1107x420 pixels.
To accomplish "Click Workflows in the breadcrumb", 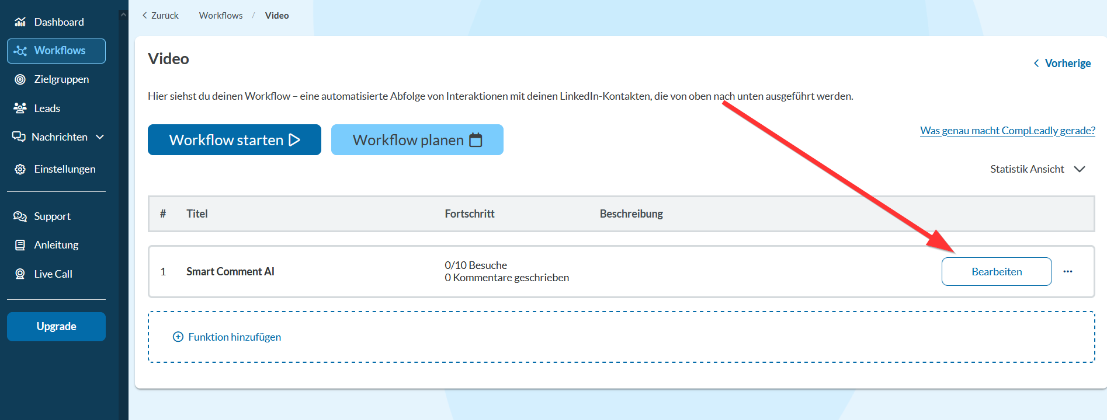I will pyautogui.click(x=220, y=16).
